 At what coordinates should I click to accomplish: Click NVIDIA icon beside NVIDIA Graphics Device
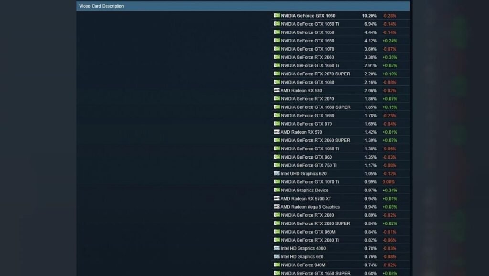[x=276, y=190]
